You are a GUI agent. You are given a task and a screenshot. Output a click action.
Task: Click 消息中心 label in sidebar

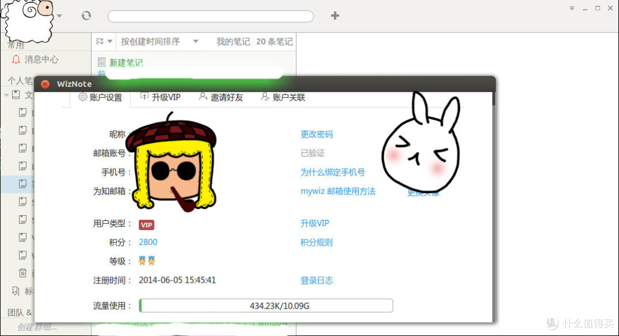(x=41, y=60)
